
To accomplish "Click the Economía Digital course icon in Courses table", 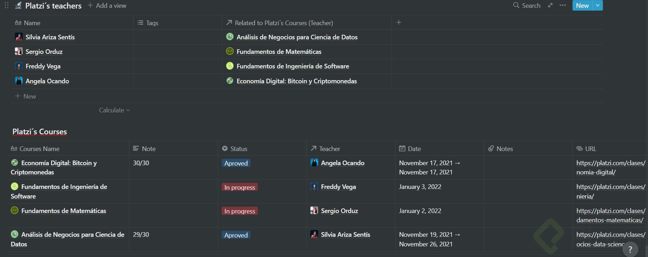I will (x=15, y=163).
